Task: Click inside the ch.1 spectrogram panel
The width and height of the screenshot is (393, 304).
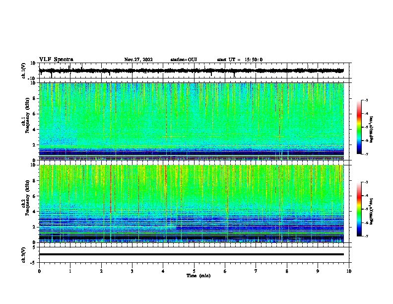Action: pos(192,121)
